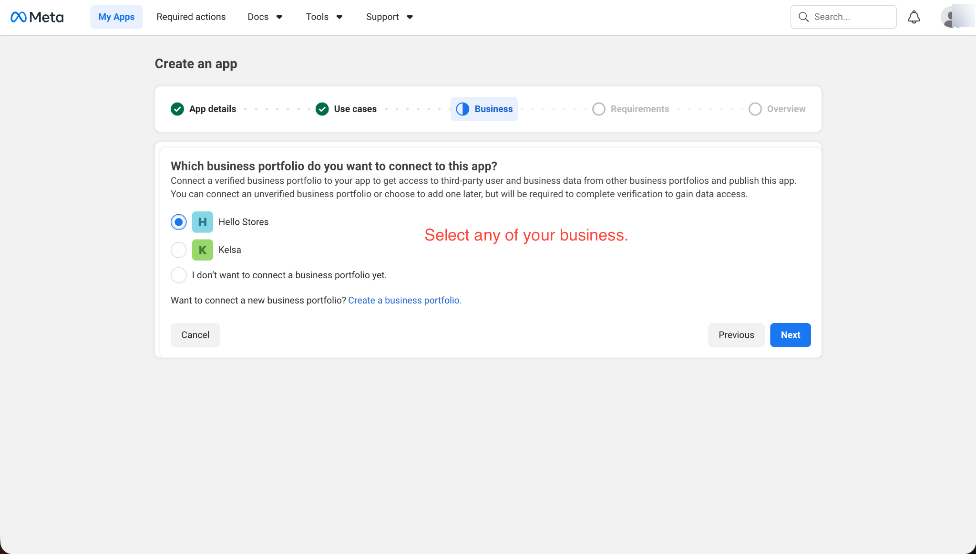The image size is (976, 554).
Task: Open the notifications bell
Action: point(914,17)
